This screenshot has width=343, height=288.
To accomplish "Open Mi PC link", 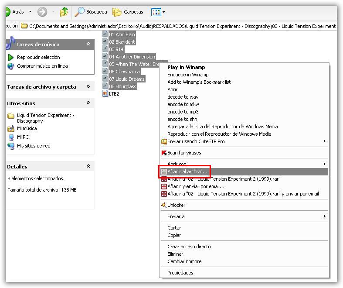I will [x=23, y=137].
